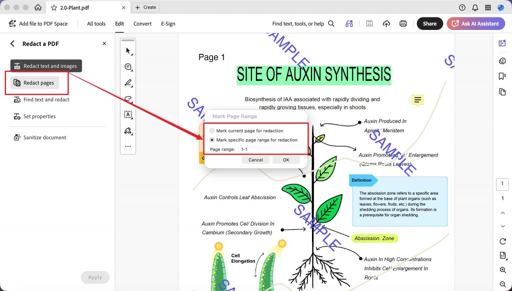Select Redact text and images
512x291 pixels.
pos(46,66)
